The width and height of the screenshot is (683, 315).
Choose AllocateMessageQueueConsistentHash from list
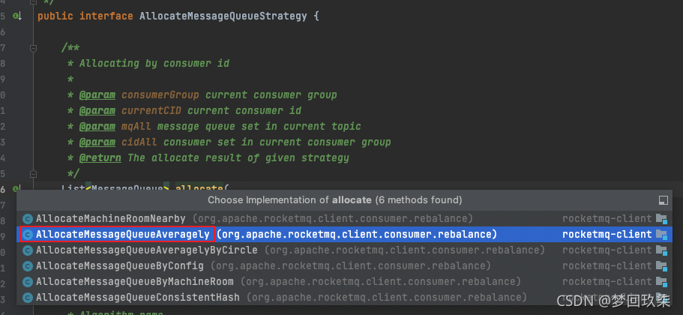(x=138, y=297)
